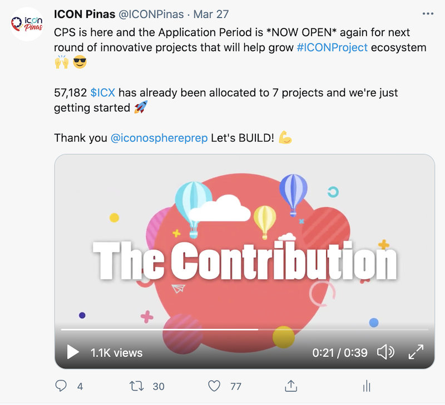Click The Contribution video frame
The image size is (445, 405).
(x=245, y=245)
